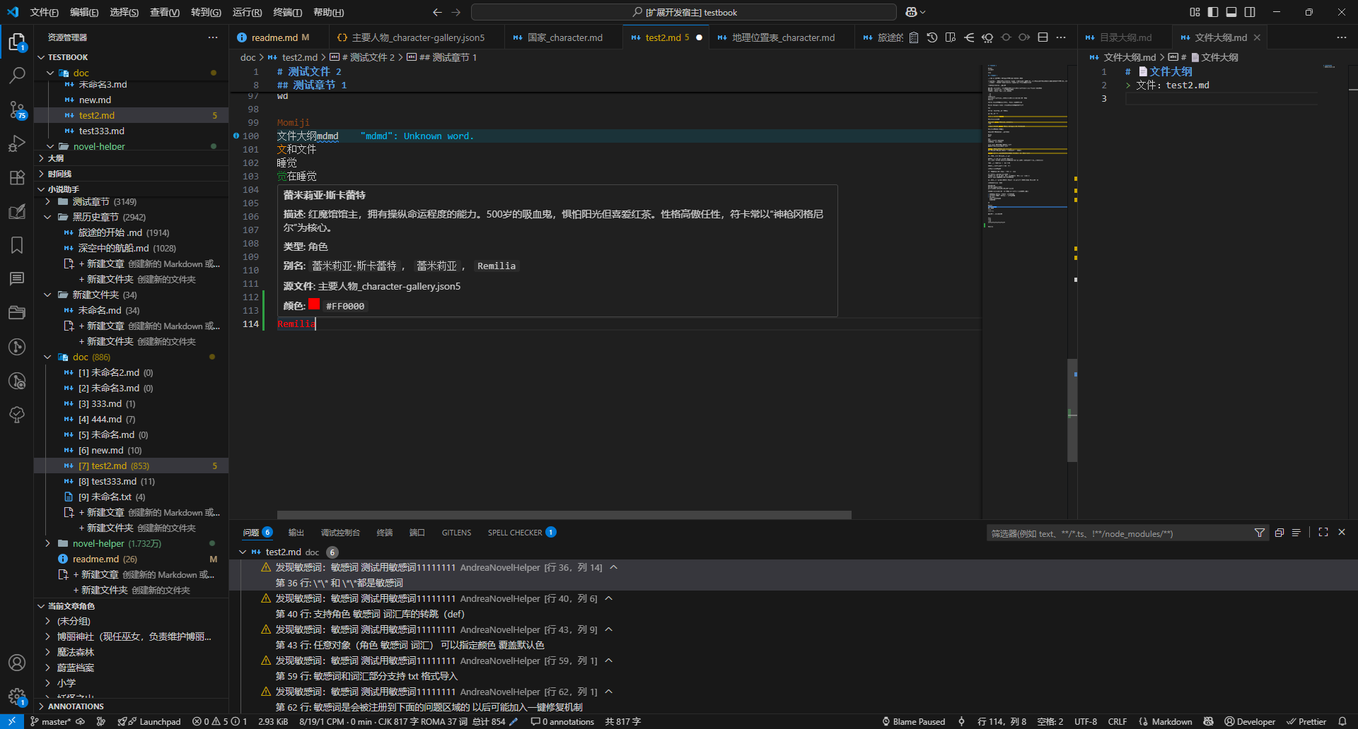
Task: Collapse the 黑历史章节 folder
Action: (x=131, y=218)
